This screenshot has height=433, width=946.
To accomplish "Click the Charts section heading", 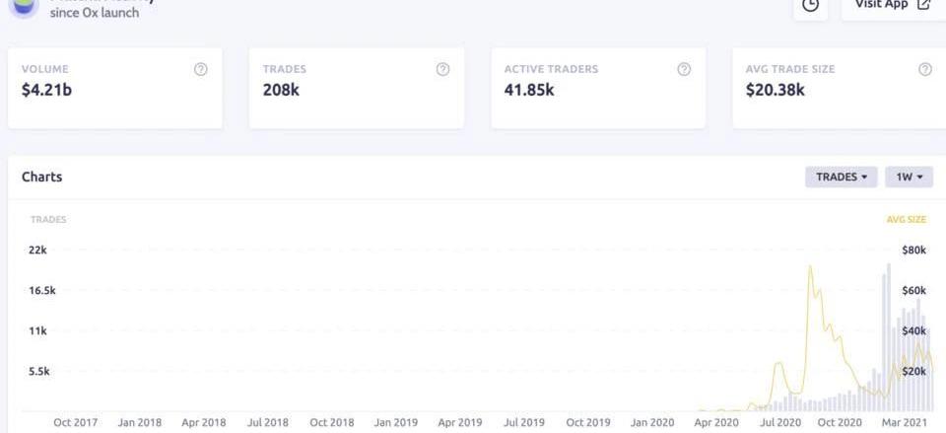I will pos(41,177).
